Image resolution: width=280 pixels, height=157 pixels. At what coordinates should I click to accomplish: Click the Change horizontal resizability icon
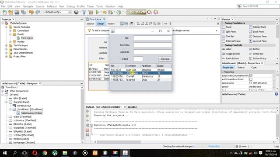(166, 24)
